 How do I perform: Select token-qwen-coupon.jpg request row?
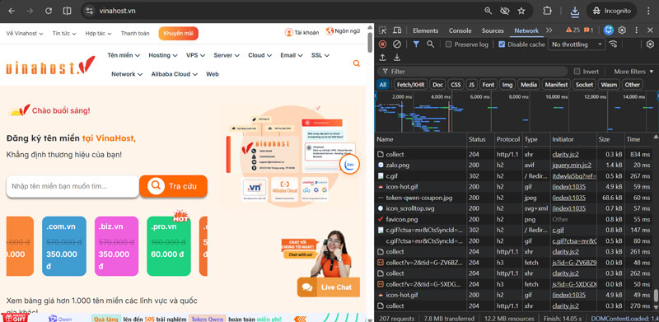513,198
